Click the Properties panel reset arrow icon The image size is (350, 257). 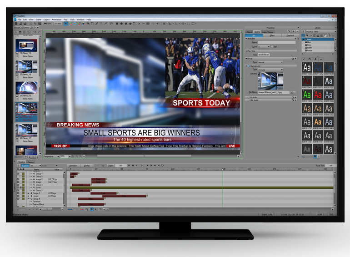(289, 31)
